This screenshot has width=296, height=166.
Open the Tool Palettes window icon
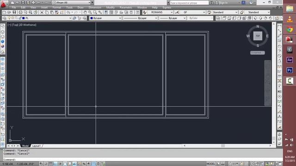tap(116, 12)
